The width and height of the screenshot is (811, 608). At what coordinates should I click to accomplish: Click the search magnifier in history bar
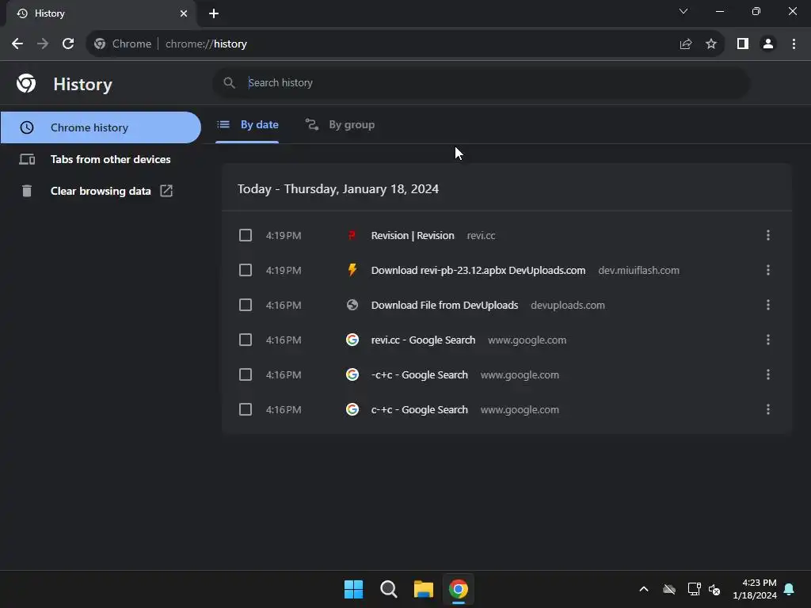point(229,82)
